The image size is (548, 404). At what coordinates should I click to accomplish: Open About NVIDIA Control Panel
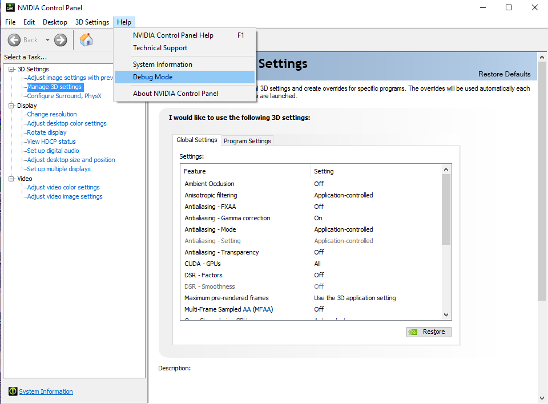click(x=184, y=94)
